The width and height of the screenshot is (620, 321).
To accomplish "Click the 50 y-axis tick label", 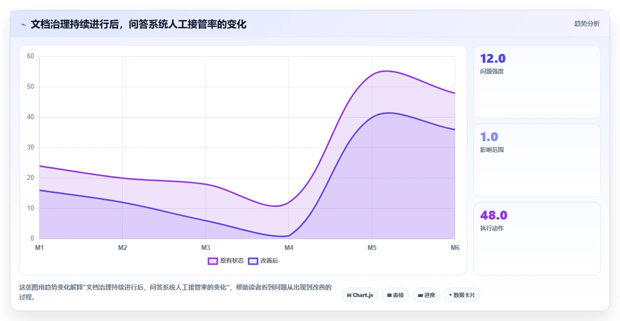I will click(30, 87).
